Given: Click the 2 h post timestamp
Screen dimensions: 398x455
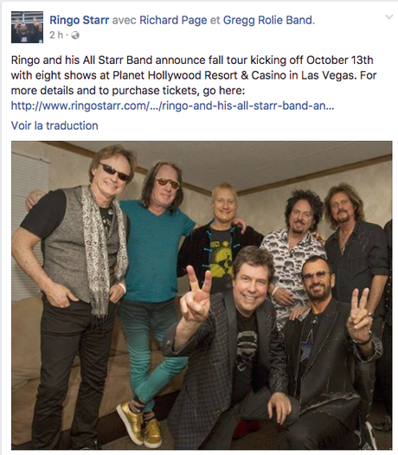Looking at the screenshot, I should click(56, 35).
